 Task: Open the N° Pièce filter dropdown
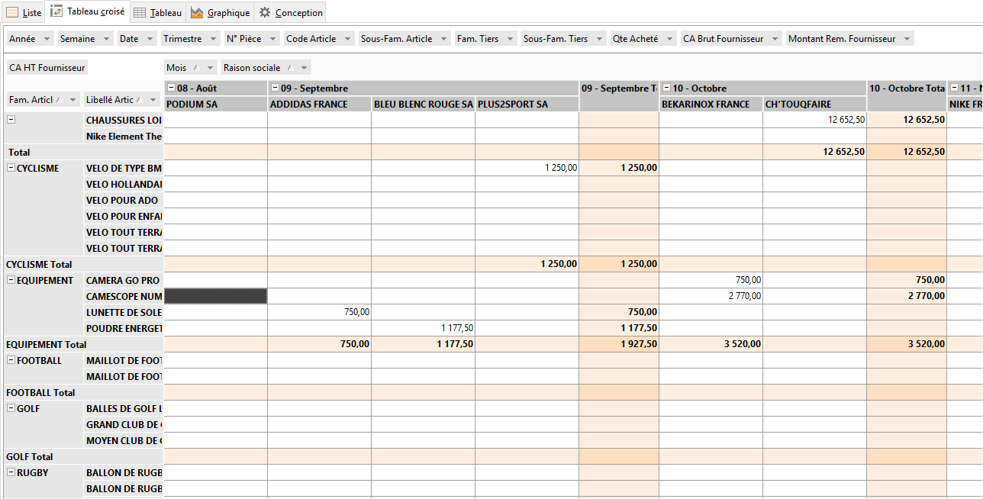coord(272,39)
